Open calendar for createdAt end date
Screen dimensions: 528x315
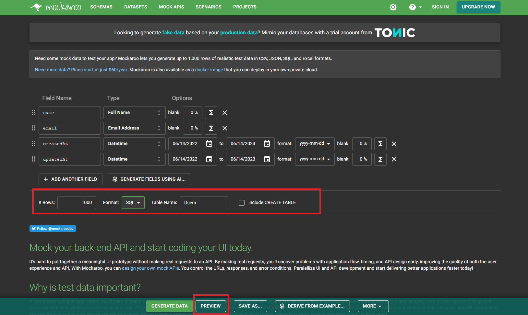click(267, 143)
